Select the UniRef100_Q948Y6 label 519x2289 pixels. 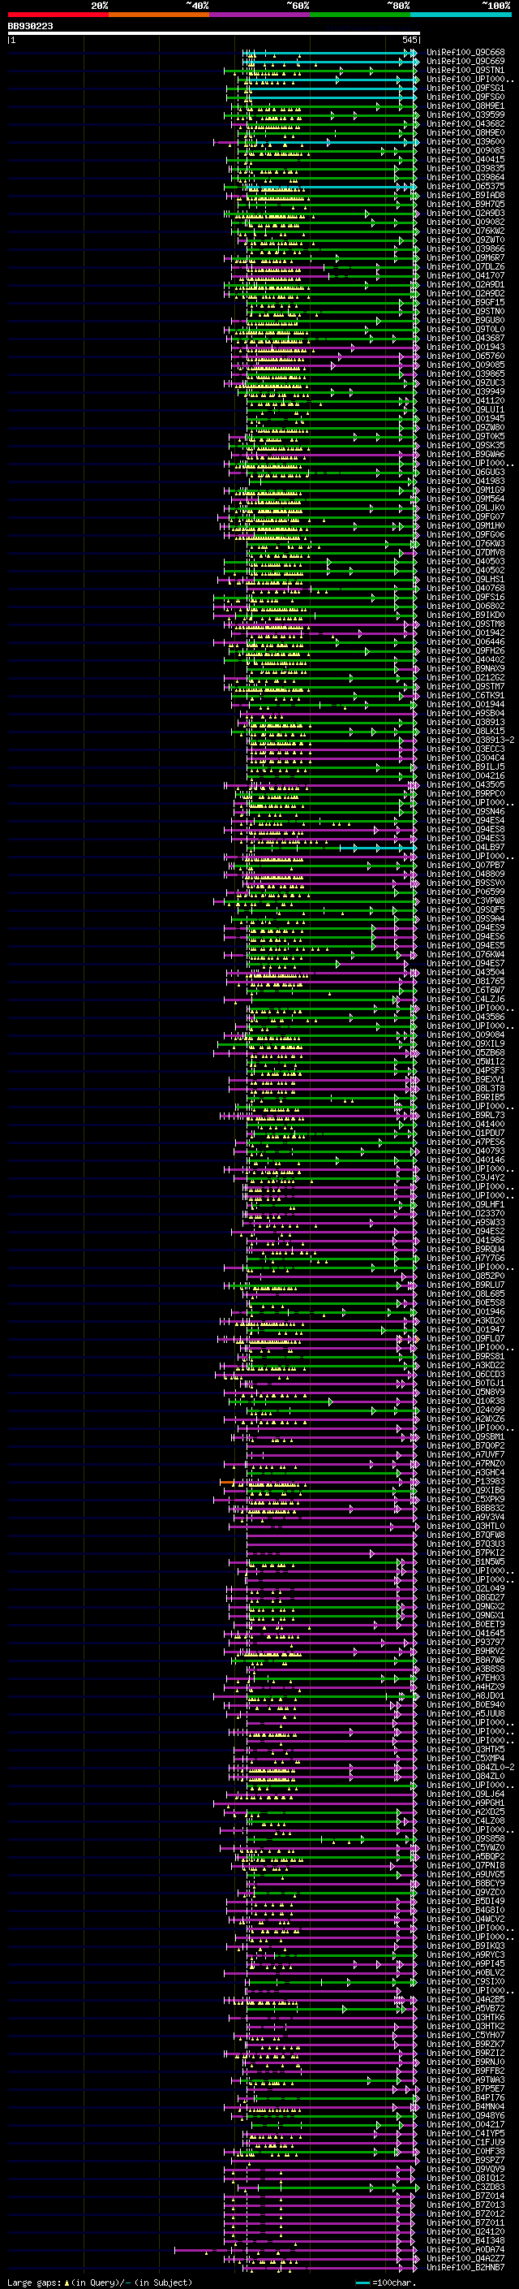coord(465,2115)
